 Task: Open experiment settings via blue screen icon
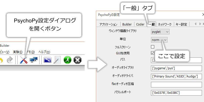47,60
